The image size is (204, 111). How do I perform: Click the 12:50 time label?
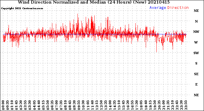(101, 105)
